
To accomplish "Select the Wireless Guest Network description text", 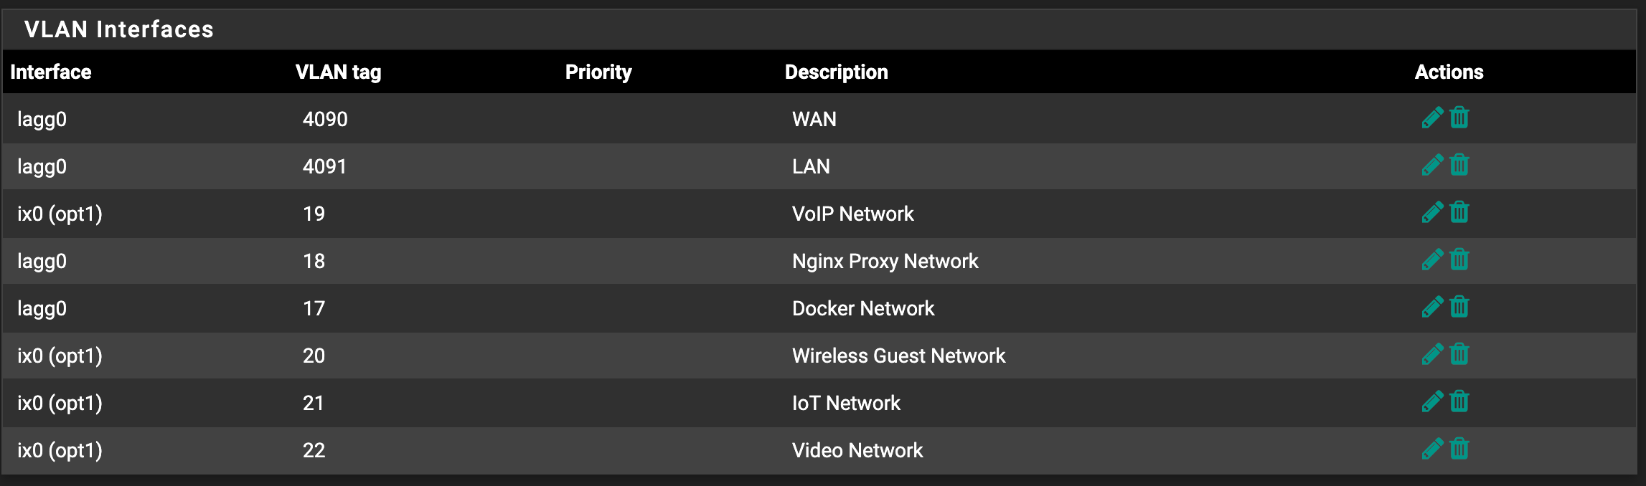I will (x=898, y=356).
